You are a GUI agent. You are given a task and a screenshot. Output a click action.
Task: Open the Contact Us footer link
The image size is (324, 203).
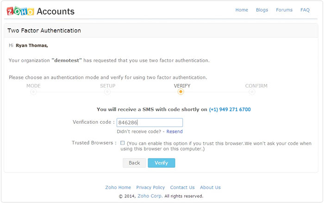(182, 188)
